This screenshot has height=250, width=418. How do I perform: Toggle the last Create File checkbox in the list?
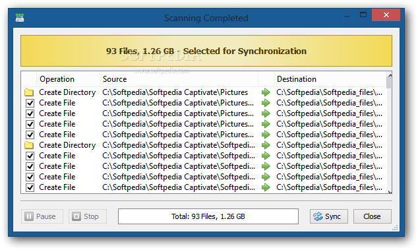pos(30,187)
